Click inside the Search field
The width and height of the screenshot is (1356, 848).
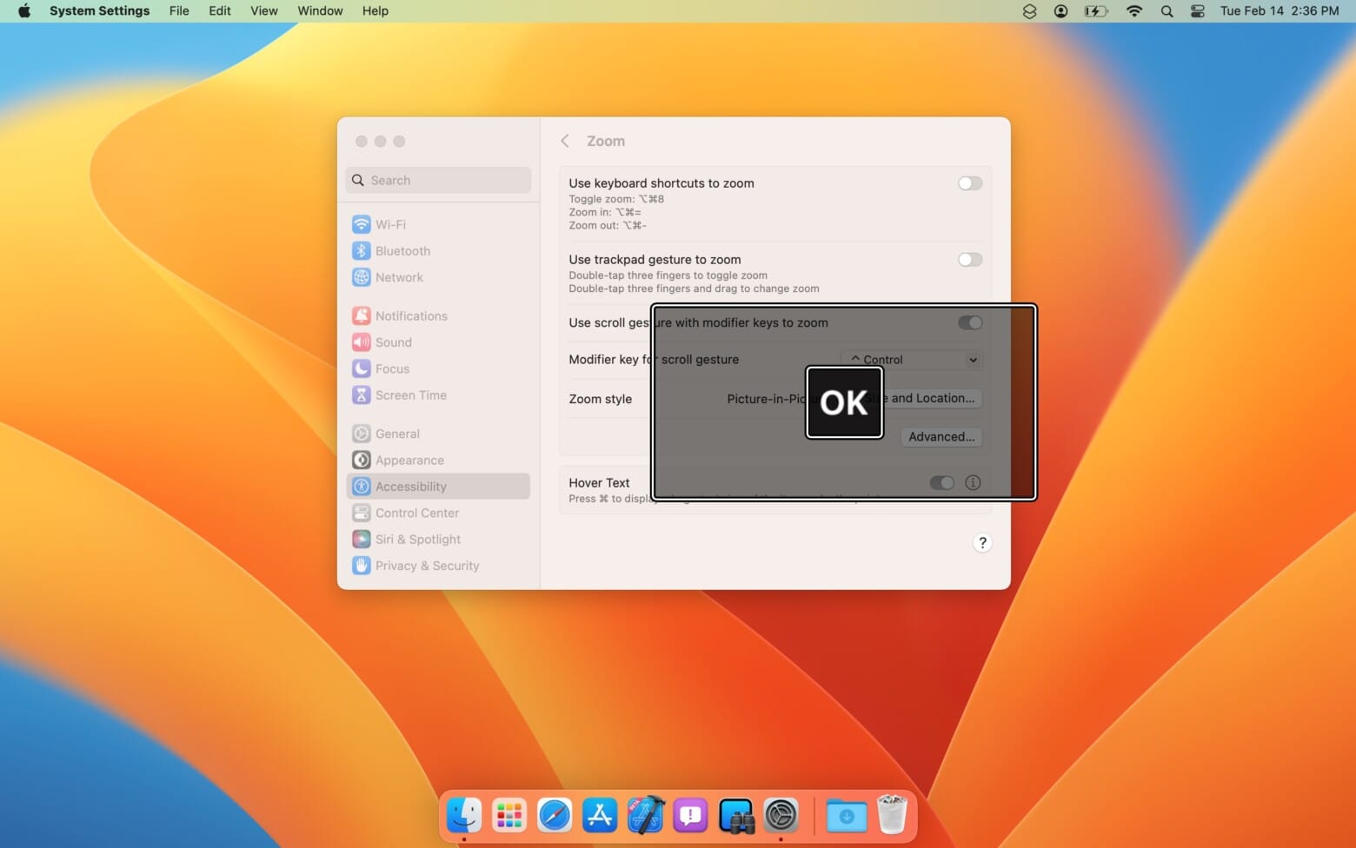click(437, 180)
